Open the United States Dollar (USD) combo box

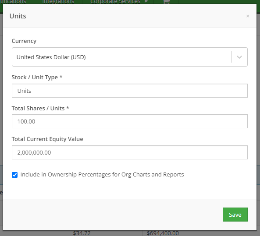click(x=130, y=57)
